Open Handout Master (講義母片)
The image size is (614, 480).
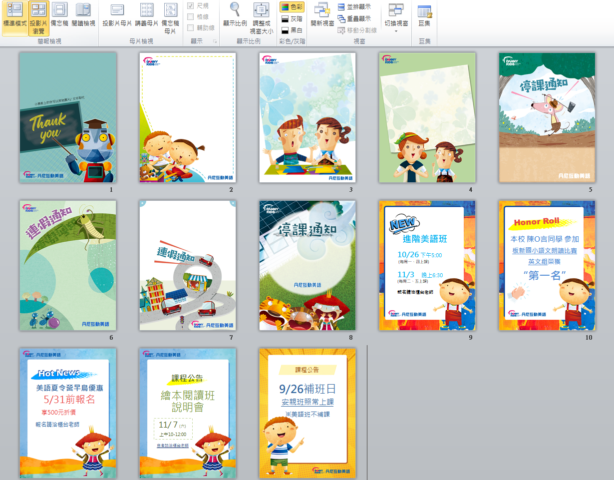[x=147, y=15]
